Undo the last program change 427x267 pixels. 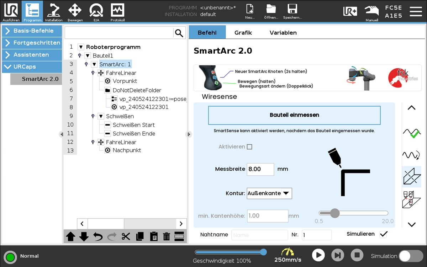coord(98,236)
